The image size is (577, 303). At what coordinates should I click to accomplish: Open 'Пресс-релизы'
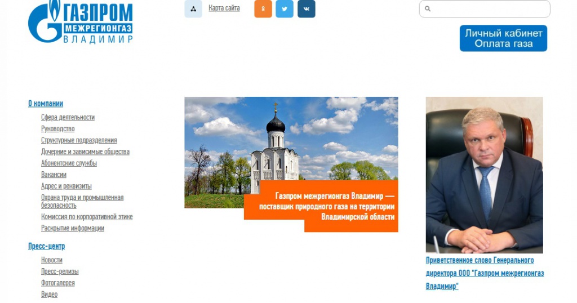pyautogui.click(x=60, y=271)
